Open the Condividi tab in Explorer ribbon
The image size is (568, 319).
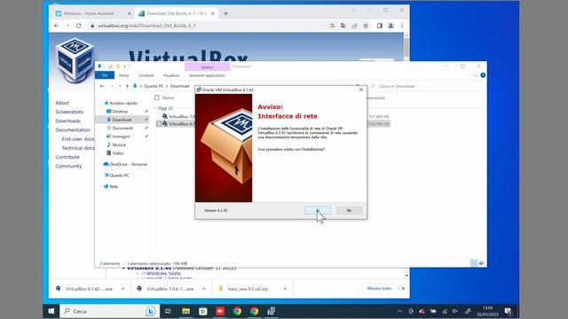[x=146, y=75]
